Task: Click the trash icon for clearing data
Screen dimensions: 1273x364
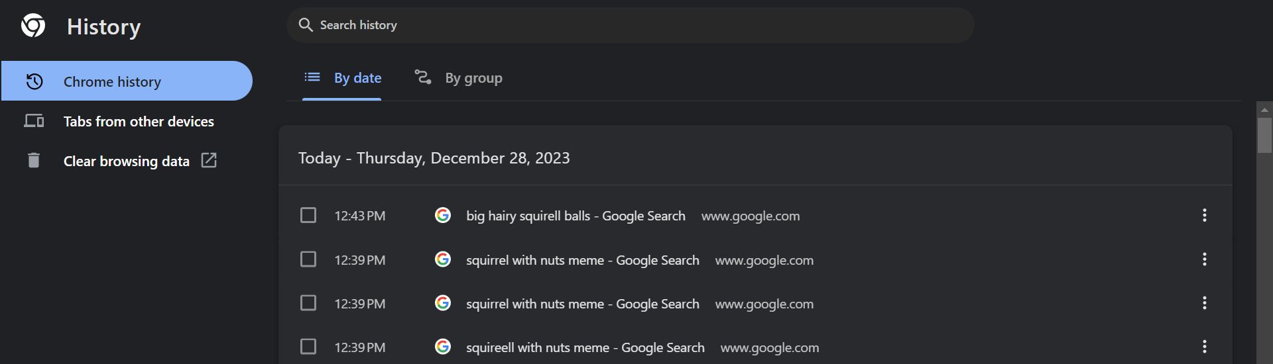Action: coord(34,161)
